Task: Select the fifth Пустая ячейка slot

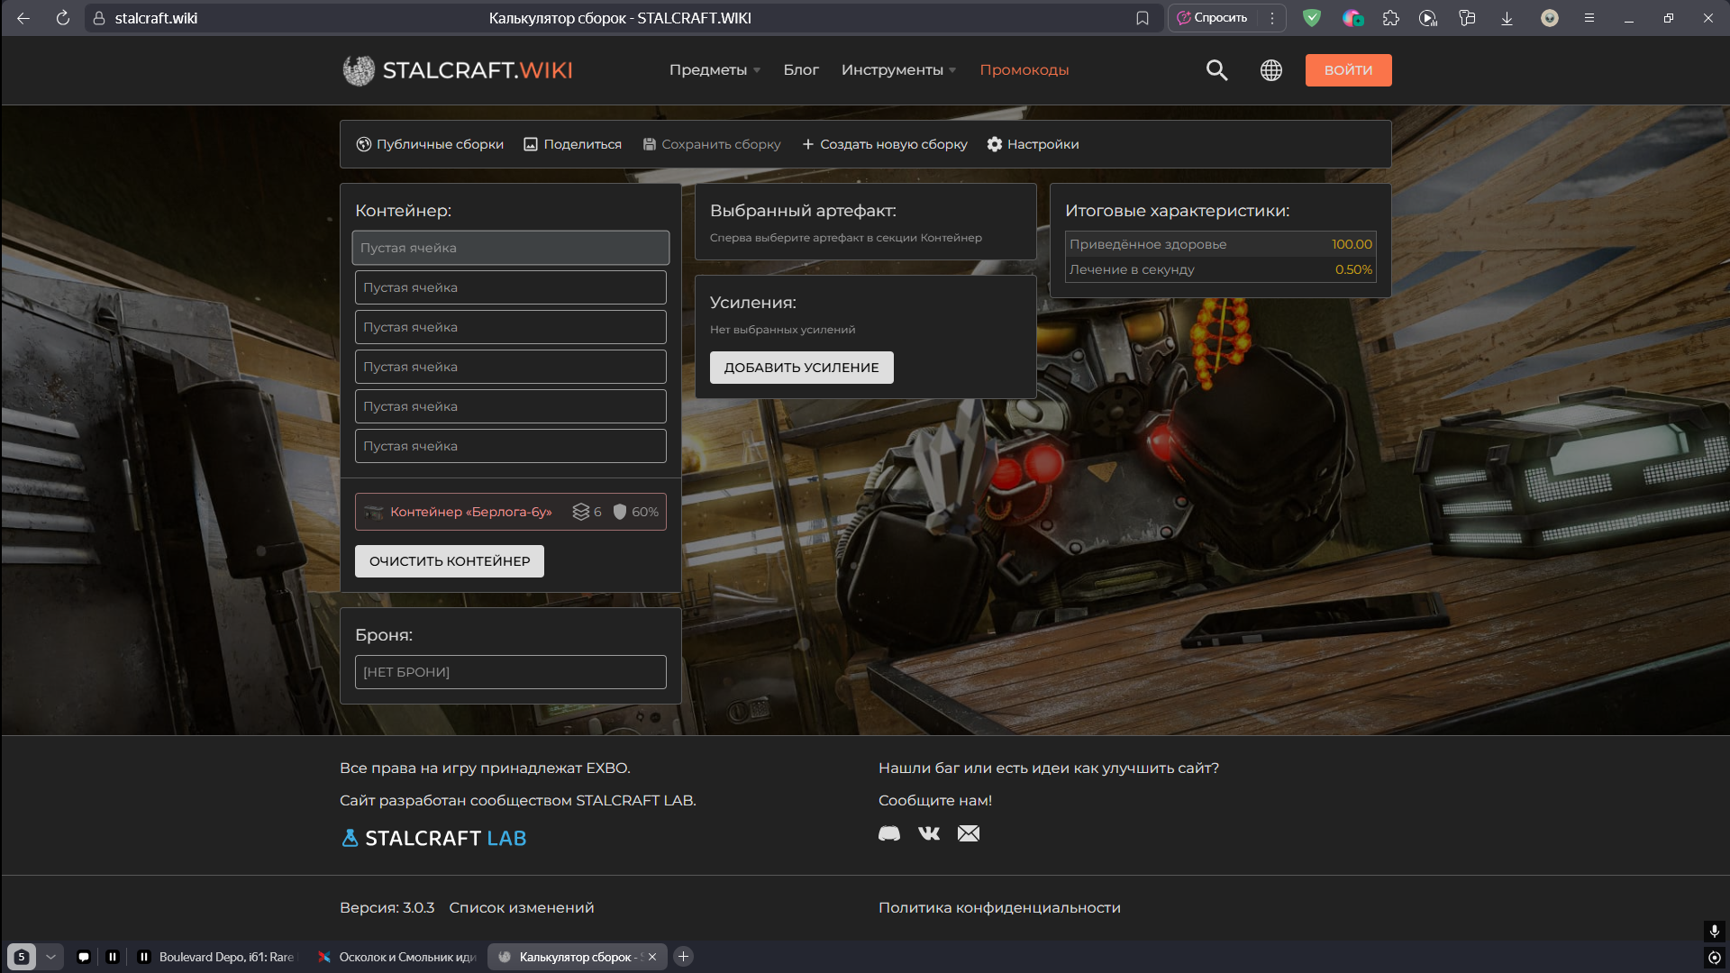Action: 510,406
